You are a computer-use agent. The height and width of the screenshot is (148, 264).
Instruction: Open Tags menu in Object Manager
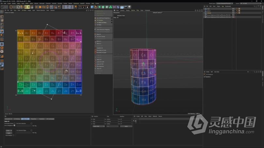[223, 7]
